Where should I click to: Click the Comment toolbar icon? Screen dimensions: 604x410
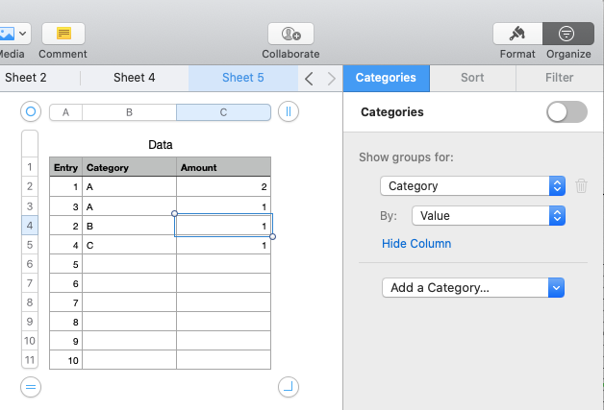[x=63, y=33]
